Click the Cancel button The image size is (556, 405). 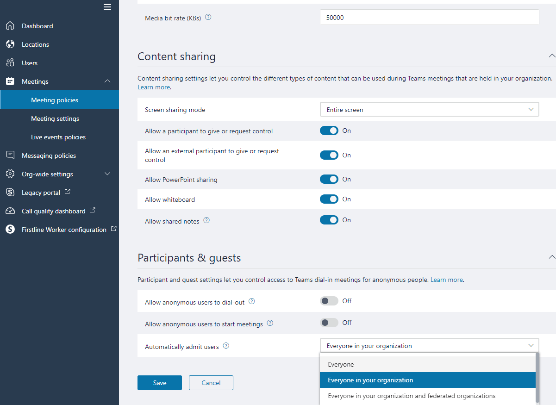pyautogui.click(x=211, y=383)
